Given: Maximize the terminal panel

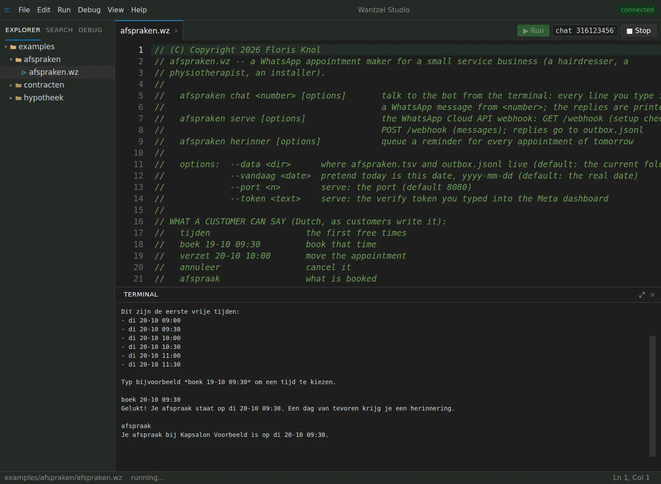Looking at the screenshot, I should (x=642, y=295).
